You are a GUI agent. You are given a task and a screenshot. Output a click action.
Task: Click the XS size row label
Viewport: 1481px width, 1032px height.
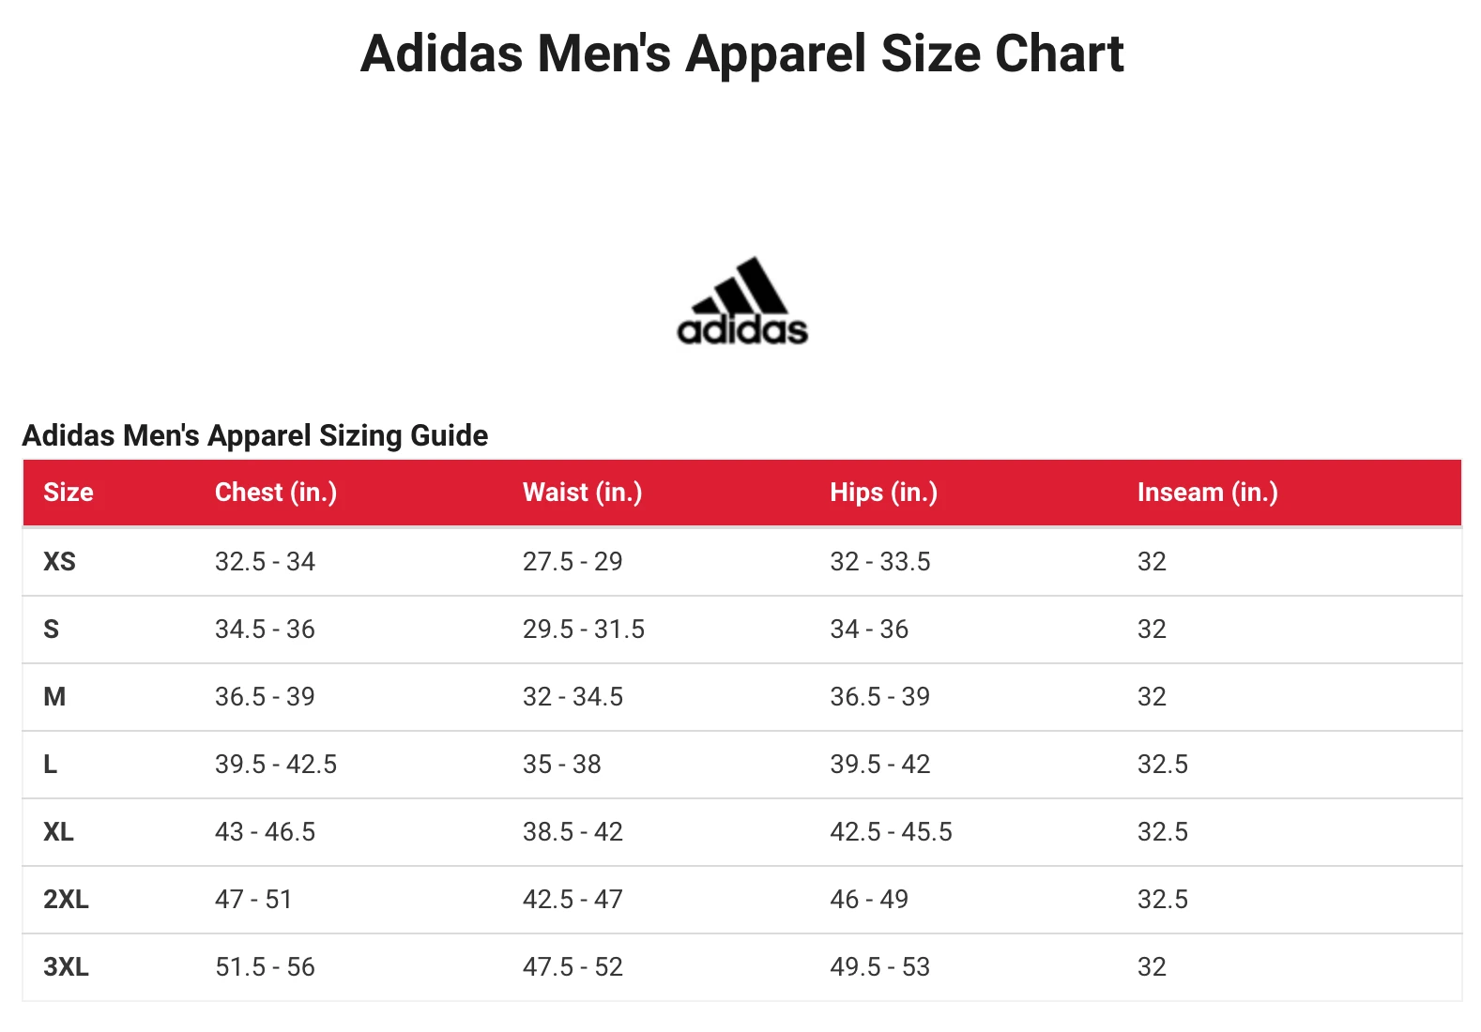[60, 562]
